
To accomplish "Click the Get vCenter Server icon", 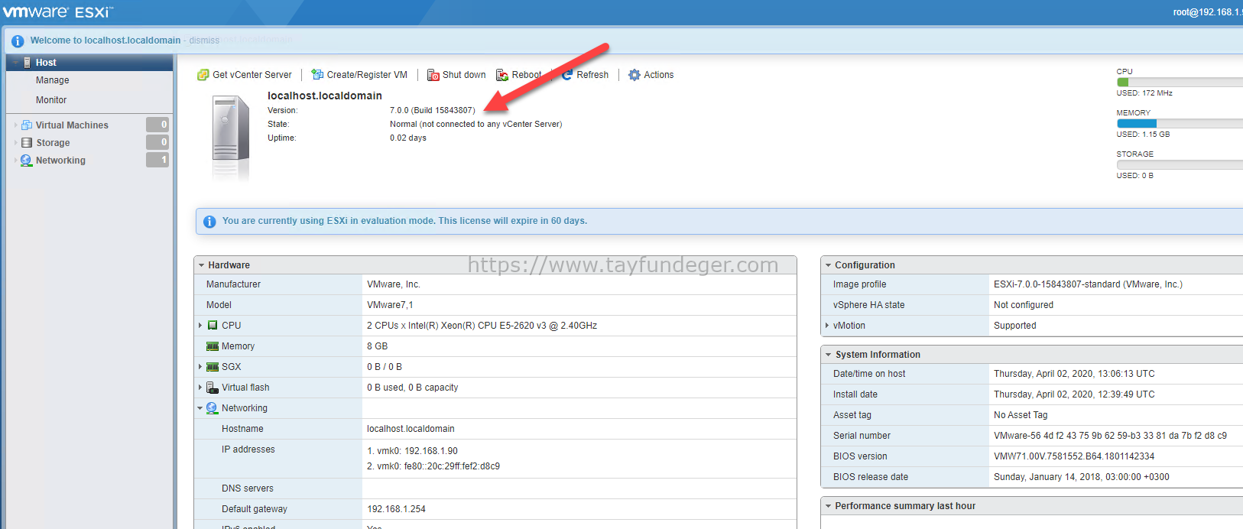I will point(203,75).
